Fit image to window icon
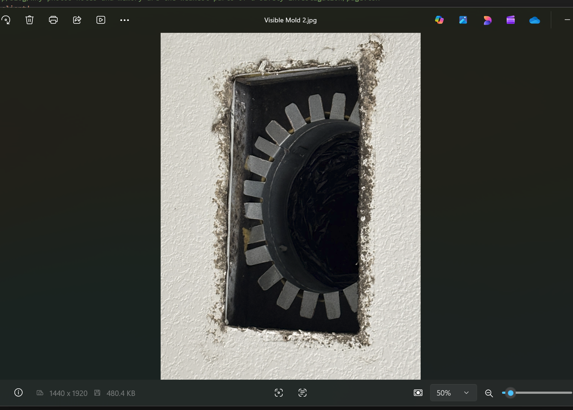Viewport: 573px width, 410px height. coord(418,393)
